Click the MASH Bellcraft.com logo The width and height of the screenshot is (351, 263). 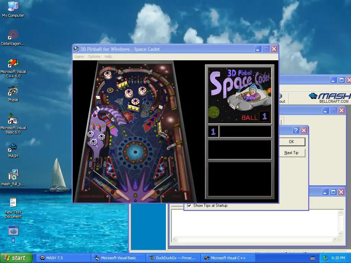click(x=330, y=98)
